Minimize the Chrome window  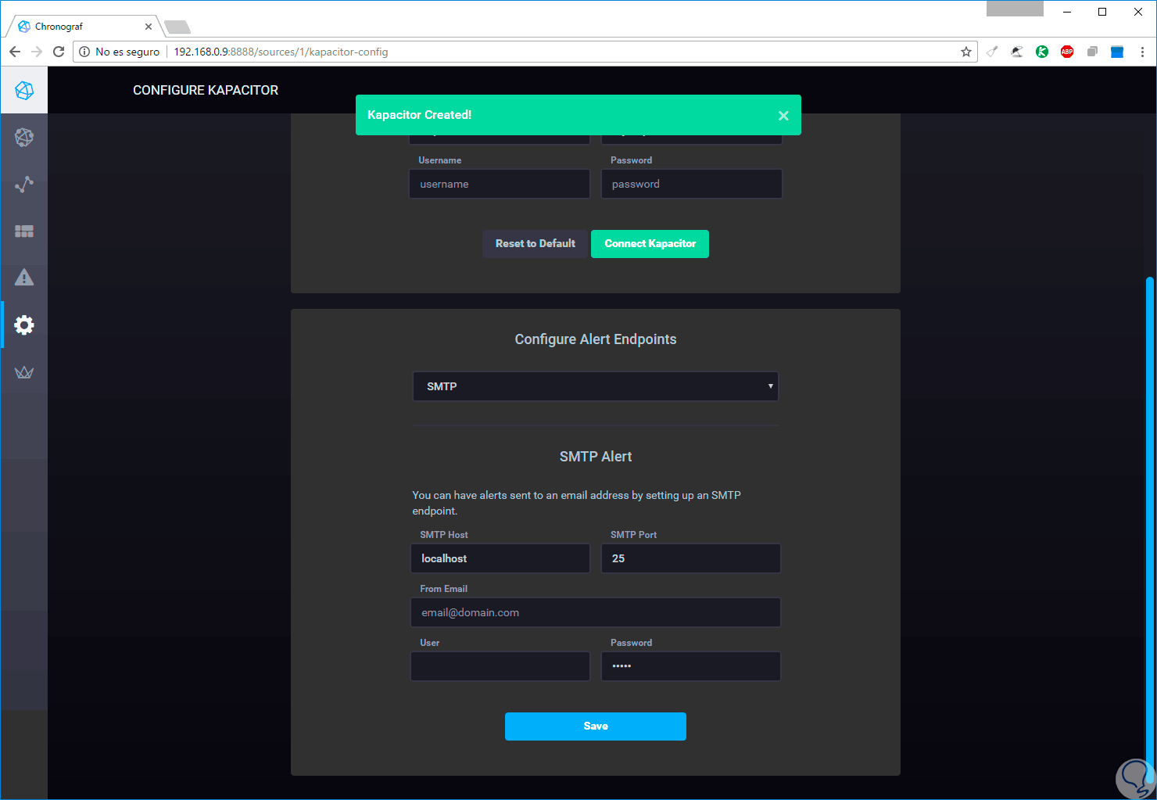(x=1067, y=12)
